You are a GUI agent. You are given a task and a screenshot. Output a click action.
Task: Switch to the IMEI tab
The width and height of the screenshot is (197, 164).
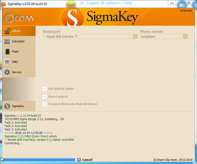(19, 62)
